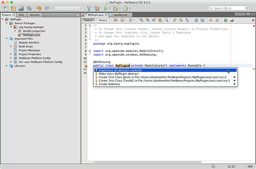
Task: Stop macro recording with the square icon
Action: [x=217, y=20]
